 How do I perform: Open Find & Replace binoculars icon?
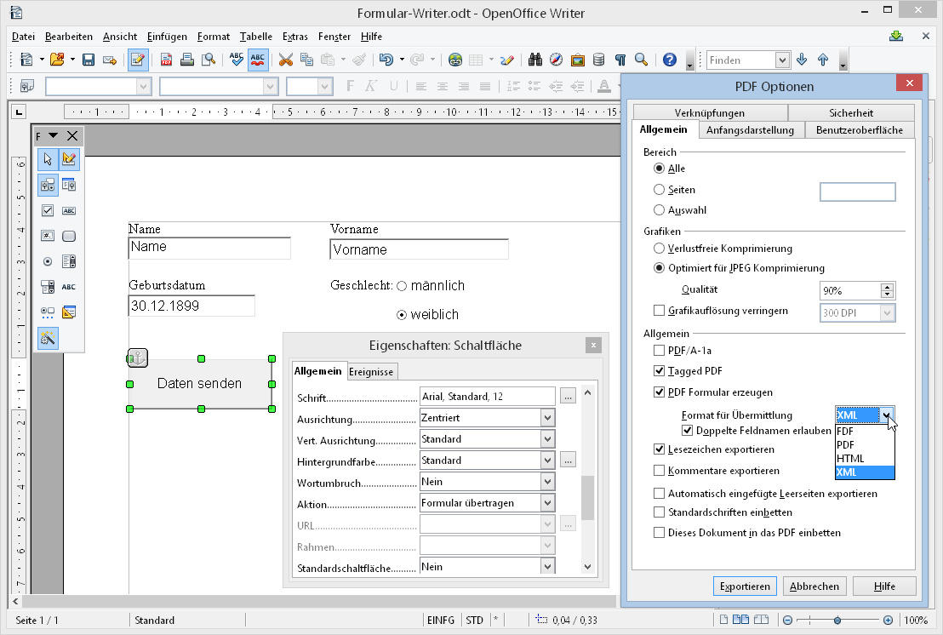[x=535, y=60]
